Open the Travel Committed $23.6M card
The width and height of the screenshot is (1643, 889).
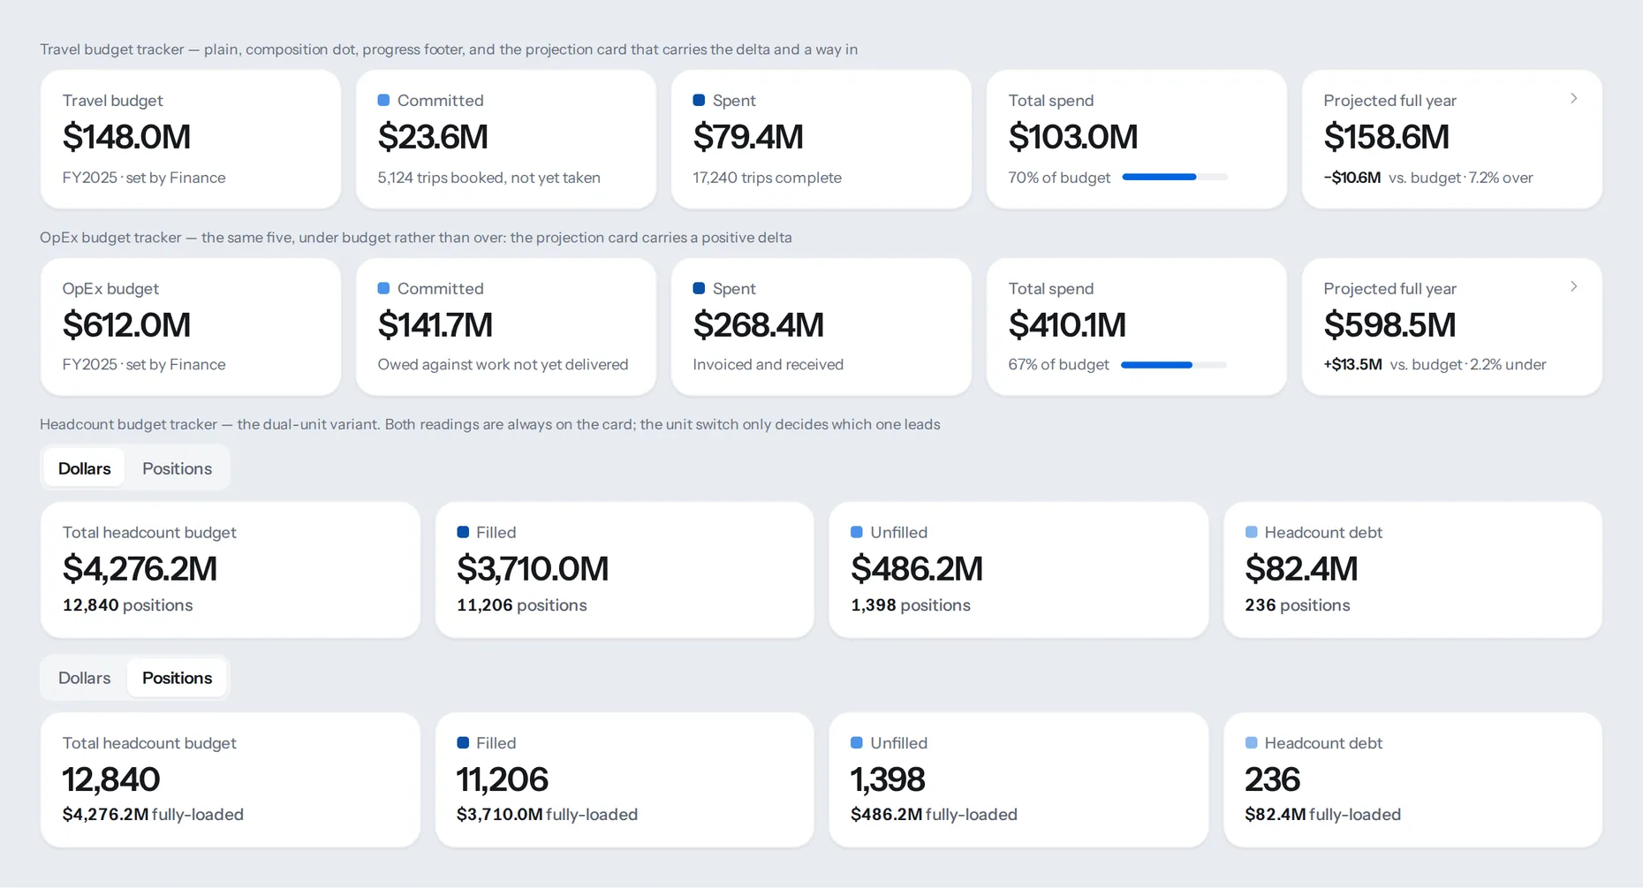[506, 140]
